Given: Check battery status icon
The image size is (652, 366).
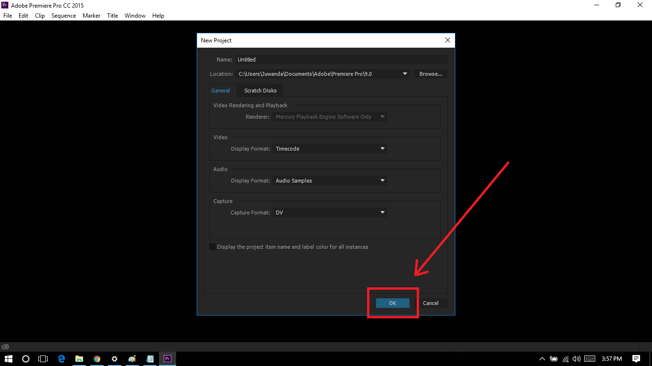Looking at the screenshot, I should 554,359.
